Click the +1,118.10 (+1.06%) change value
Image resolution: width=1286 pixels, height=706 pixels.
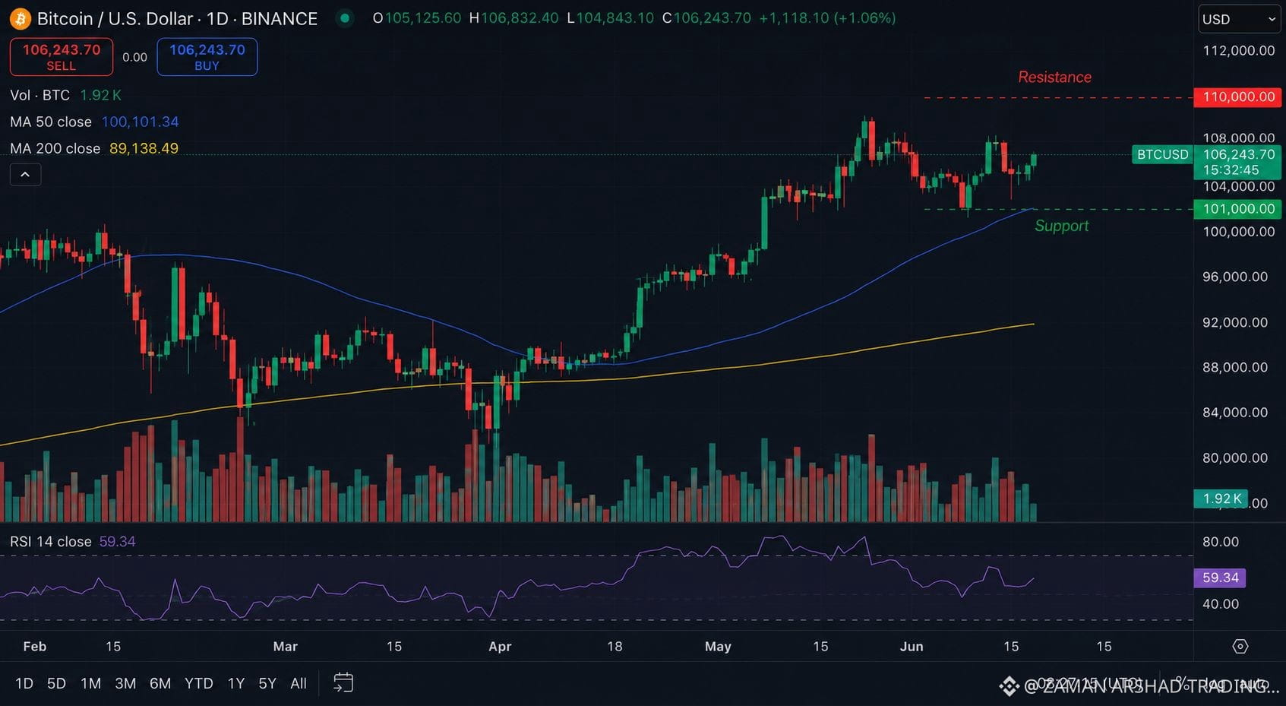coord(827,17)
